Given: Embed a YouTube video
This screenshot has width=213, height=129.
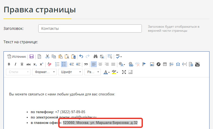Looking at the screenshot, I should pos(197,64).
